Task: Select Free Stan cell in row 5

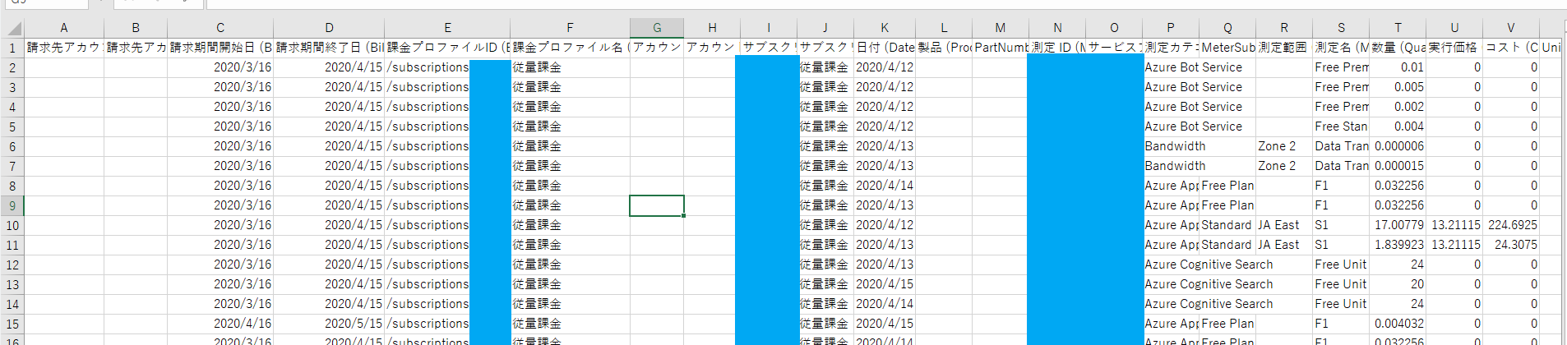Action: point(1340,126)
